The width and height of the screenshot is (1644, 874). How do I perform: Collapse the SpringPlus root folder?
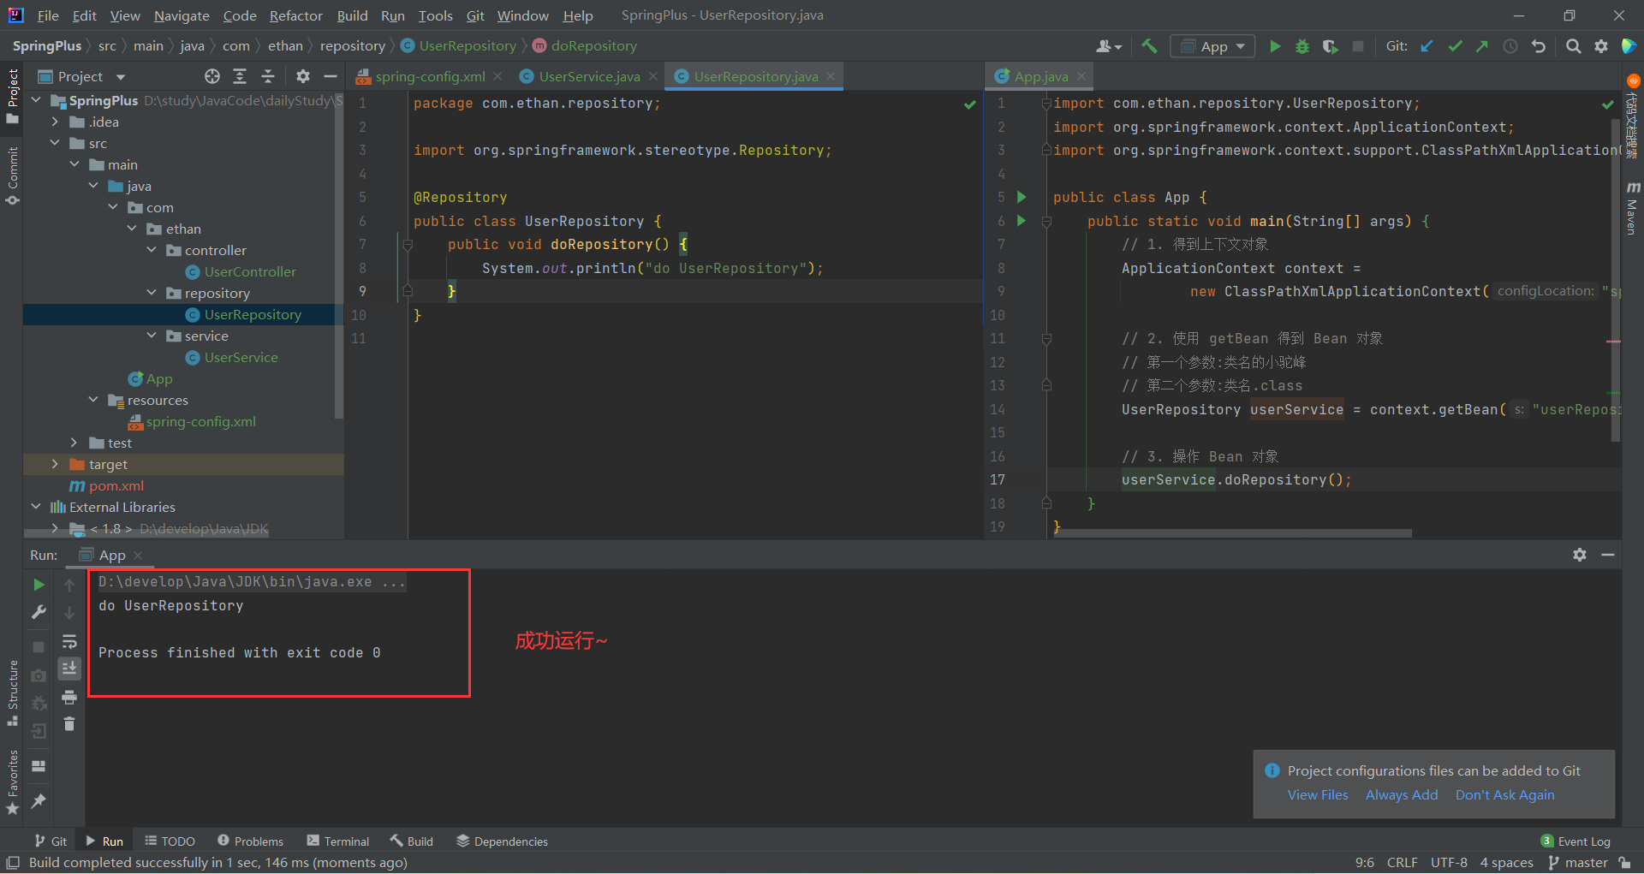coord(36,100)
